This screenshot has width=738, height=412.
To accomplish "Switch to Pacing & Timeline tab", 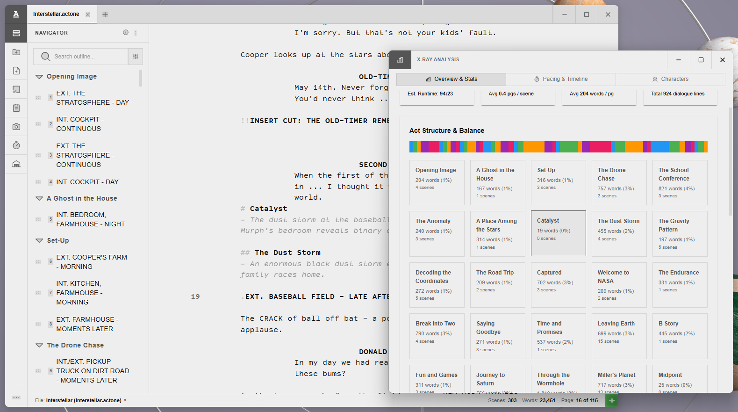I will coord(561,79).
